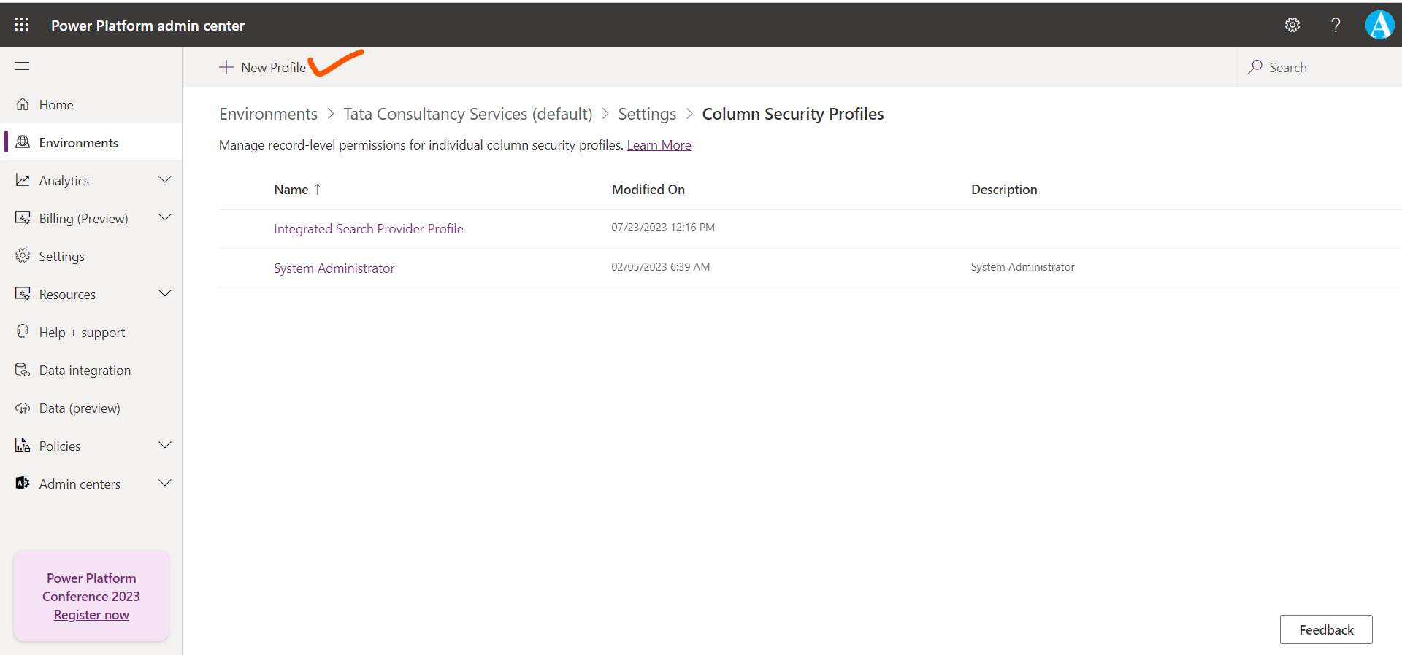The height and width of the screenshot is (655, 1402).
Task: Click the help question mark icon
Action: tap(1336, 25)
